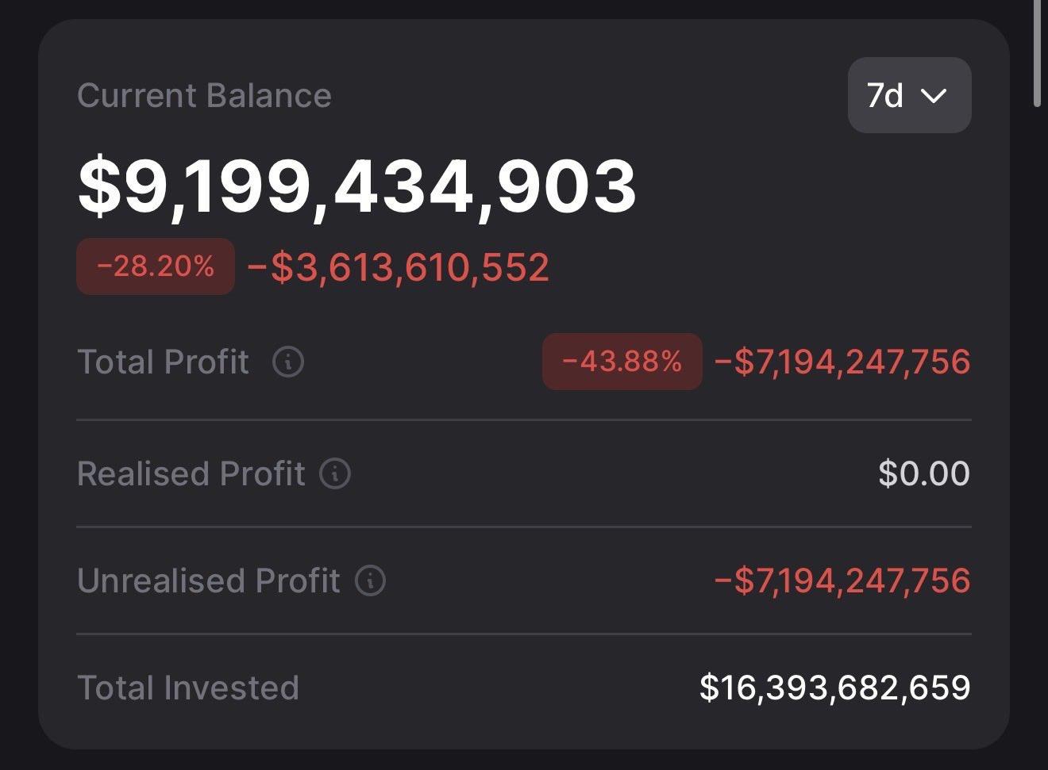Click the $16,393,682,659 total invested value
The width and height of the screenshot is (1048, 770).
coord(834,688)
